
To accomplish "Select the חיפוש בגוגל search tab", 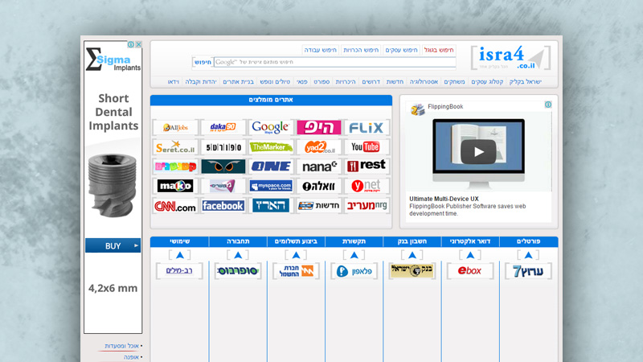I will tap(439, 50).
